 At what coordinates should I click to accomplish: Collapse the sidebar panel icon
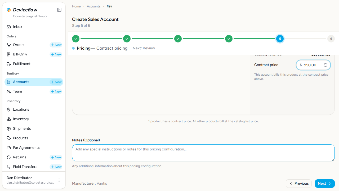pos(59,10)
